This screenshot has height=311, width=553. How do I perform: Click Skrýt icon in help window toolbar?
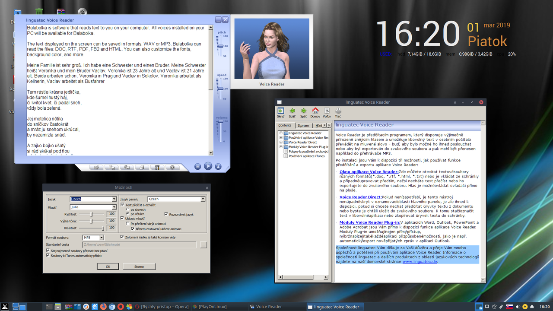click(x=281, y=112)
